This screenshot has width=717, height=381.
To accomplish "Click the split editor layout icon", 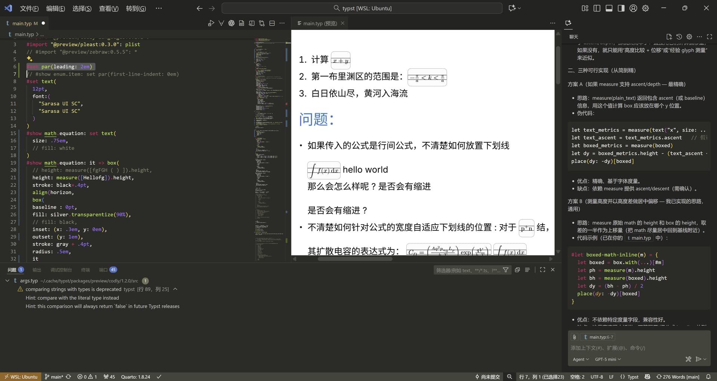I will pos(272,23).
